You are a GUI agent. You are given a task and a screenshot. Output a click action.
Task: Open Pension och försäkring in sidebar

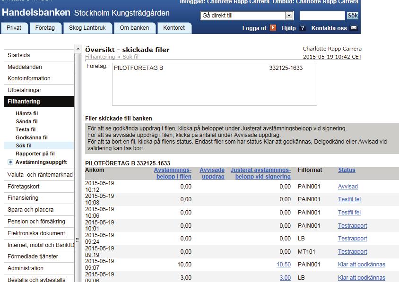[39, 222]
